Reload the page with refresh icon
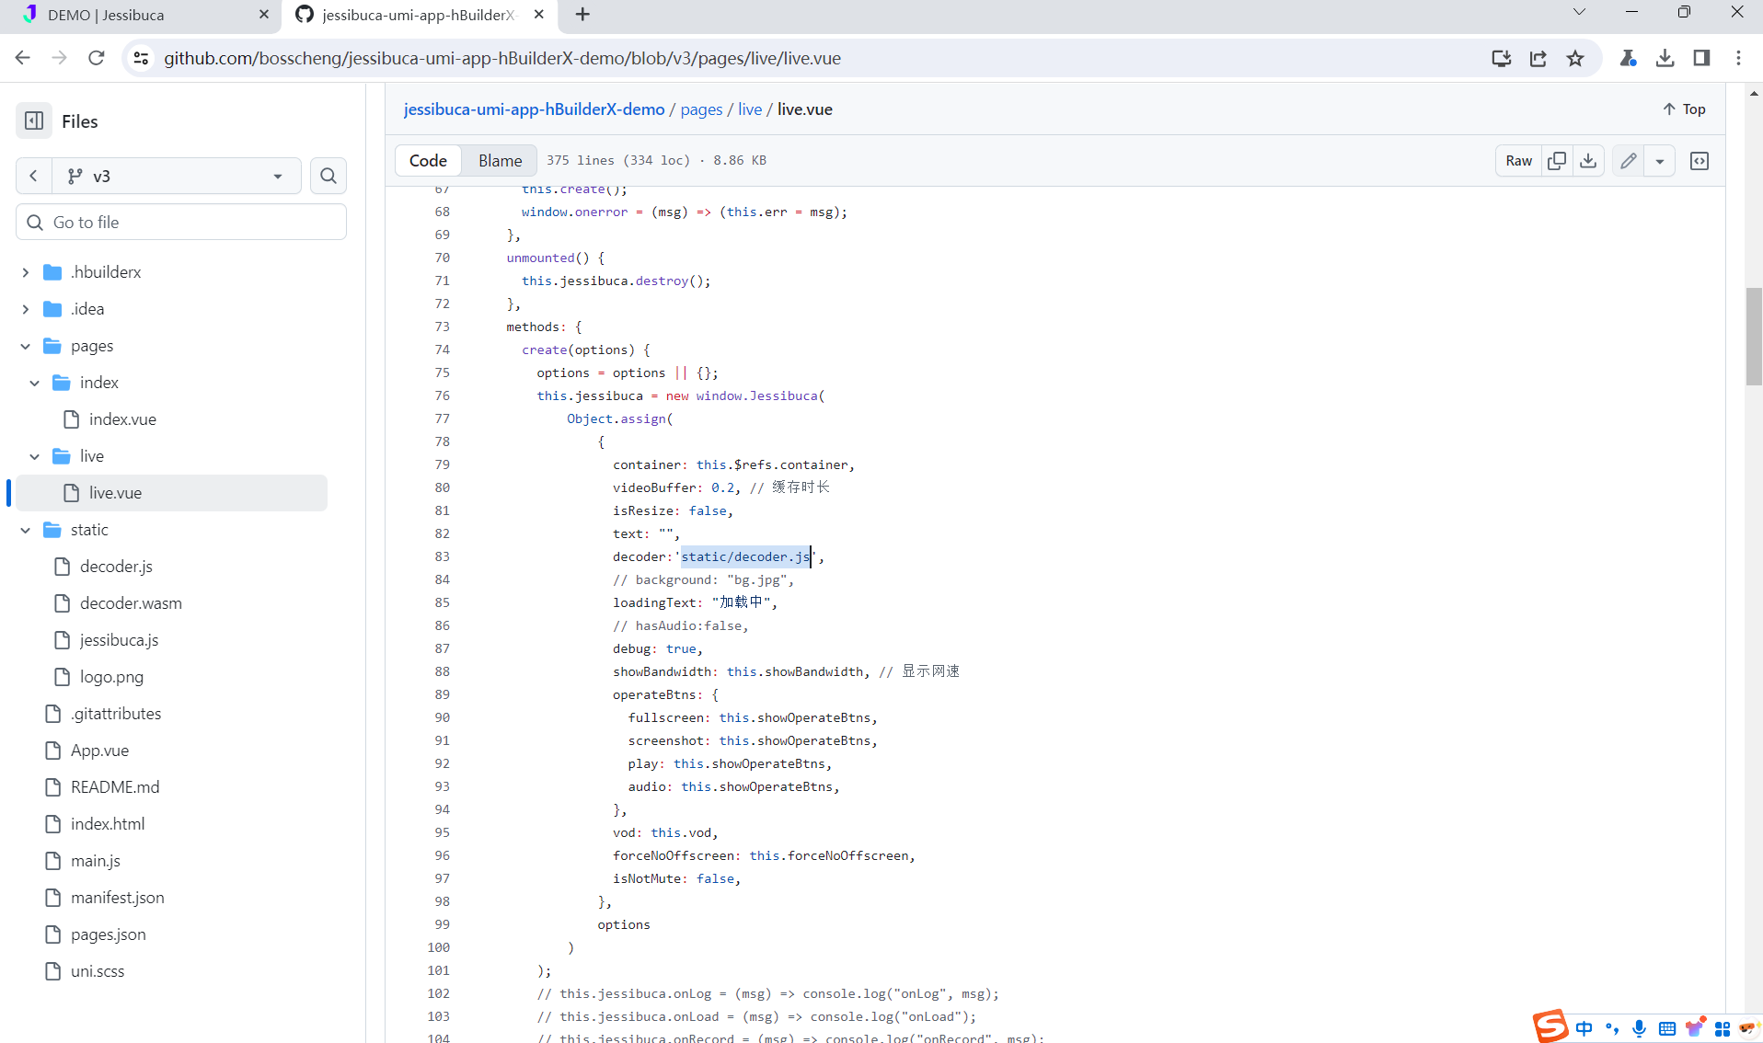 [x=97, y=57]
